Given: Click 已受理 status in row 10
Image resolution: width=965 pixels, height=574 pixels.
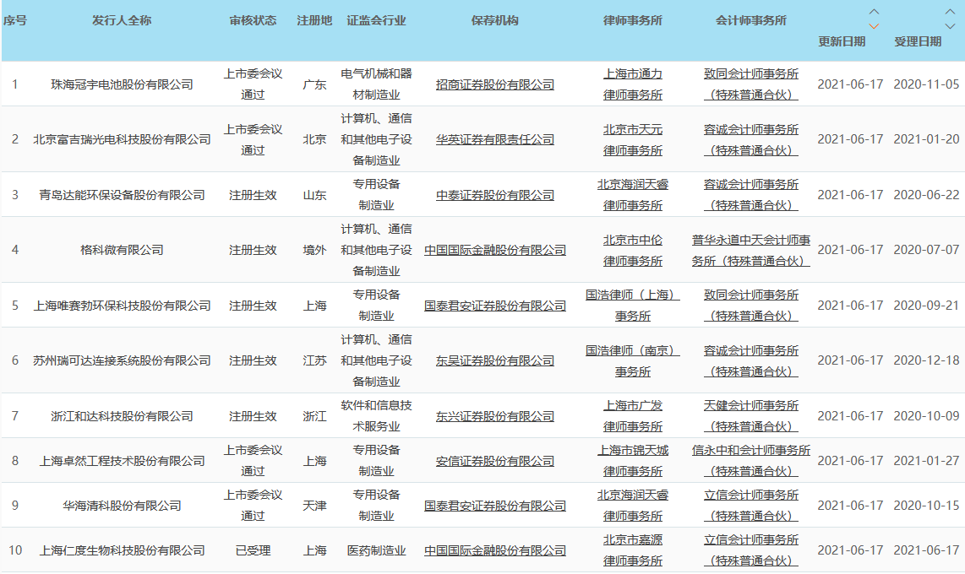Looking at the screenshot, I should point(253,550).
